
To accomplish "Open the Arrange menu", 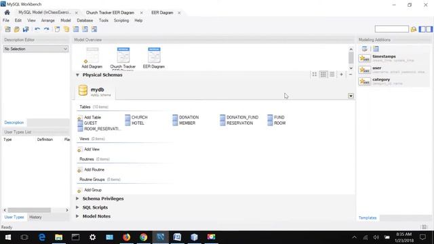I will (48, 20).
